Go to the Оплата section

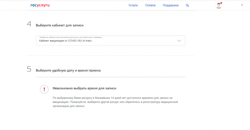click(150, 5)
